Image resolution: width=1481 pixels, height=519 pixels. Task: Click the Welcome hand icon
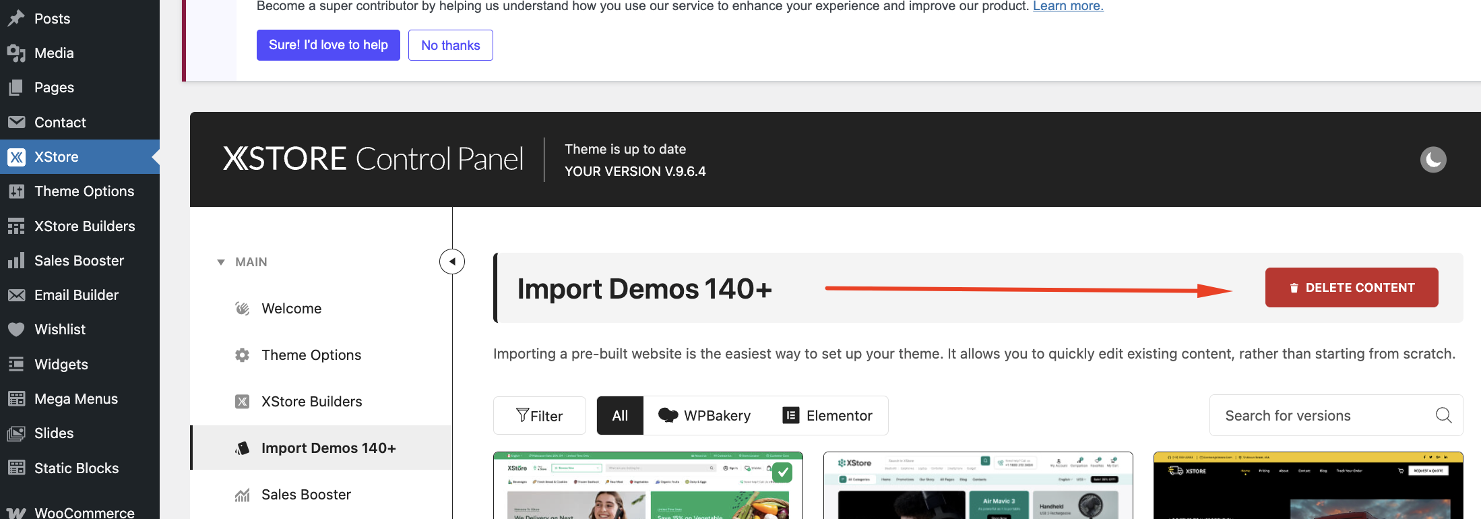242,309
